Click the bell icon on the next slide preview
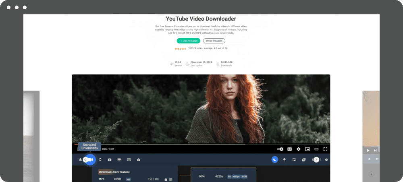This screenshot has width=403, height=182. point(369,159)
